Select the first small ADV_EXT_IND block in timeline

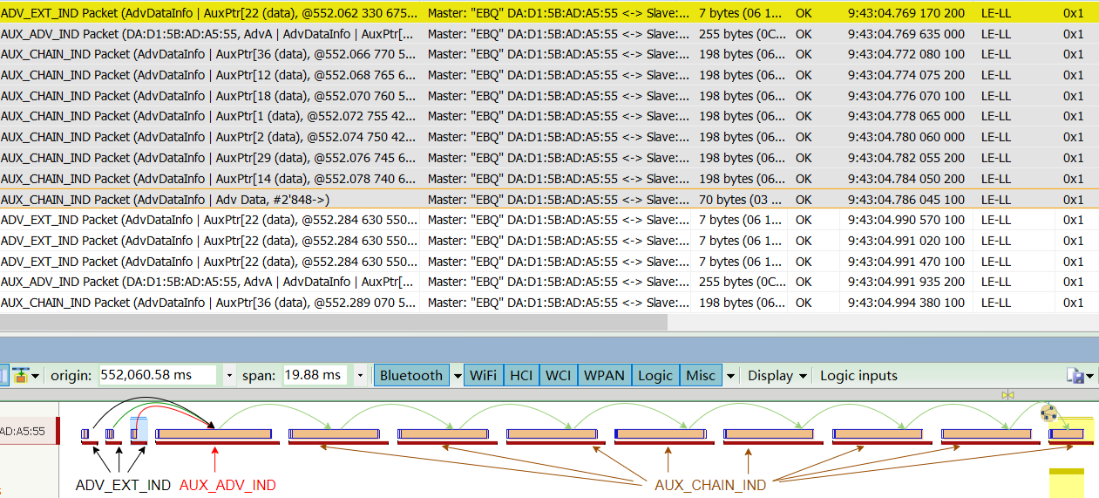85,433
